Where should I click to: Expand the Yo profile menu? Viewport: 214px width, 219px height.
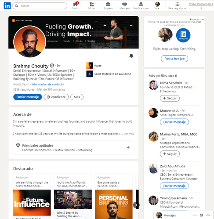(x=157, y=6)
